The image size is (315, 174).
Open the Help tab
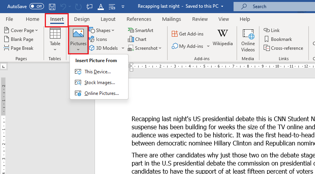coord(245,19)
